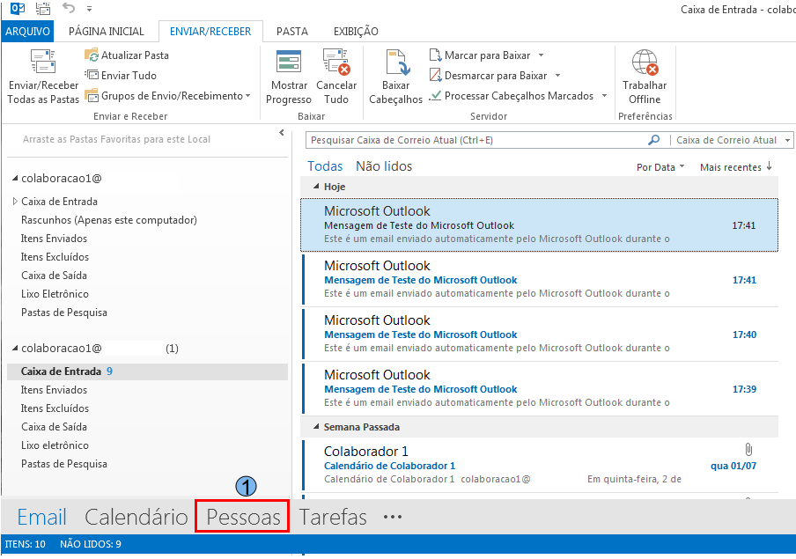The width and height of the screenshot is (796, 559).
Task: Switch to Email navigation view
Action: click(41, 517)
